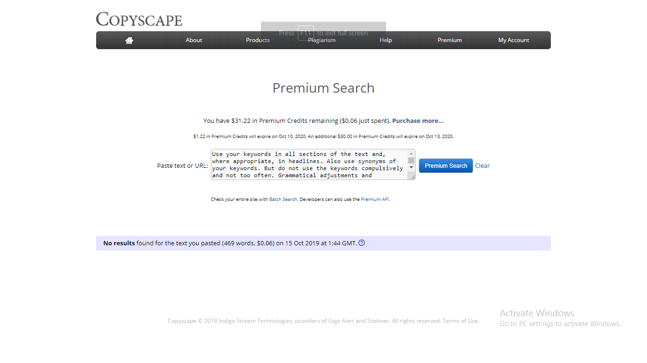The width and height of the screenshot is (647, 363).
Task: Click the text area scrollbar thumb
Action: pos(411,160)
